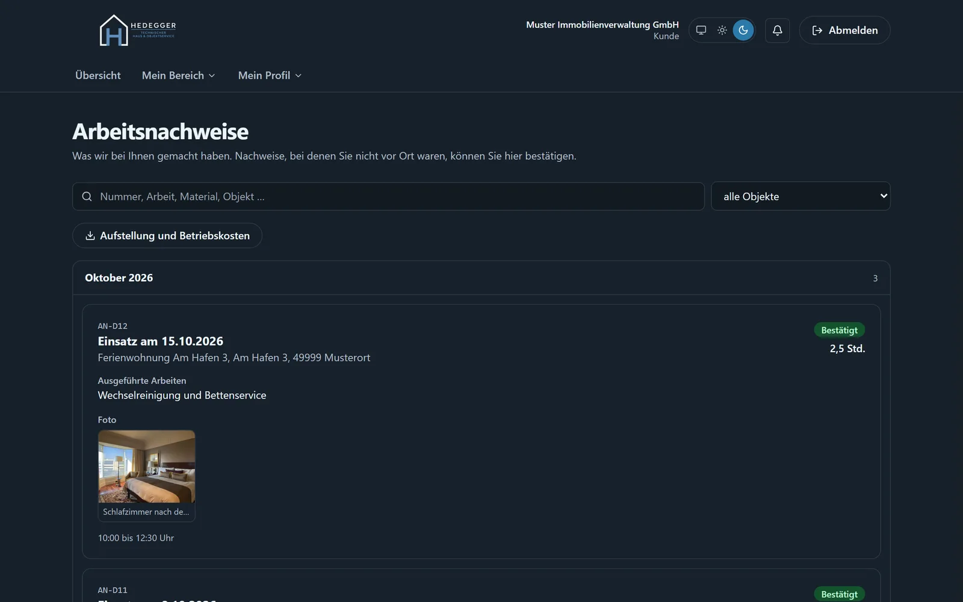
Task: Download Aufstellung und Betriebskosten
Action: point(167,235)
